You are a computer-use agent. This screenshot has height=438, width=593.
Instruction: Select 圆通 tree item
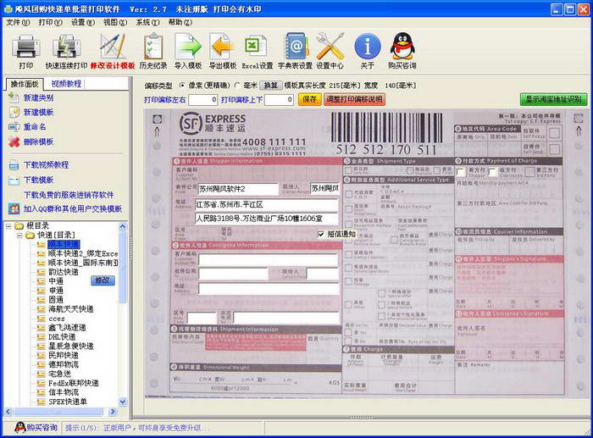click(x=56, y=300)
